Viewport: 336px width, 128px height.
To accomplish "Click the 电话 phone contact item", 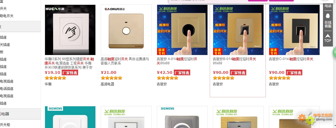I will (x=328, y=6).
